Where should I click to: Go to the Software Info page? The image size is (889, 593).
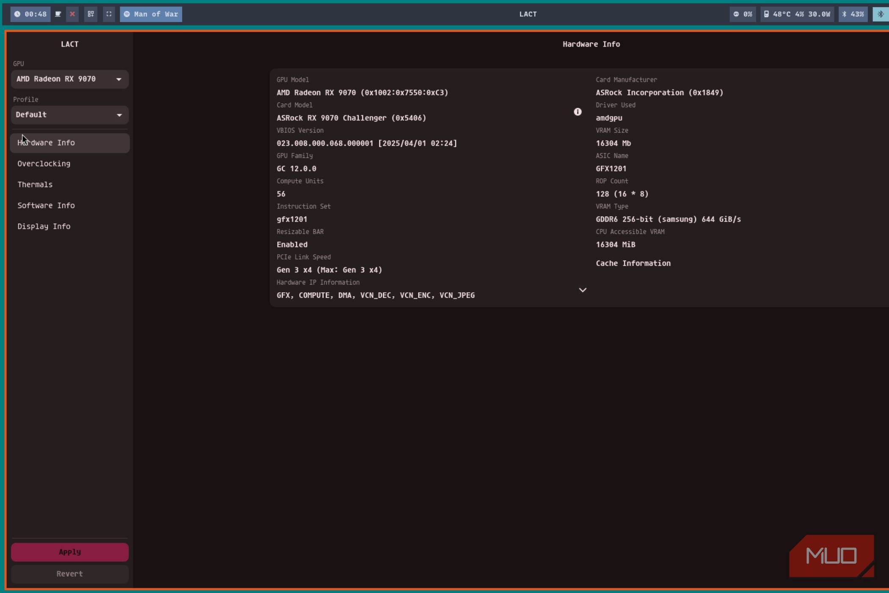click(70, 205)
